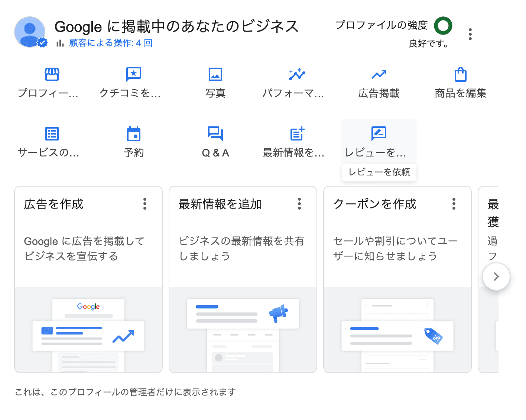
Task: Open the パフォーマ… performance chart icon
Action: click(297, 74)
